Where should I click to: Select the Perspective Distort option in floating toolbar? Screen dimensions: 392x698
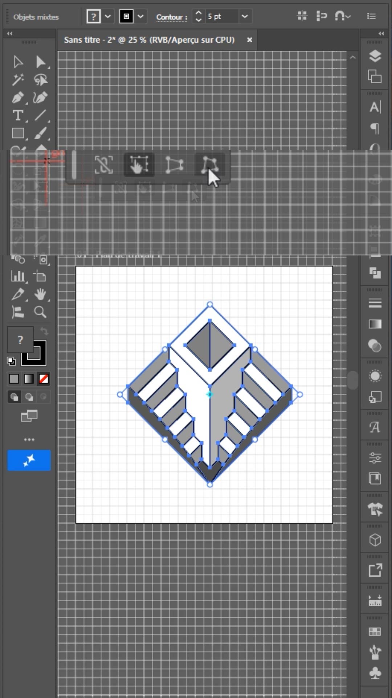[174, 165]
